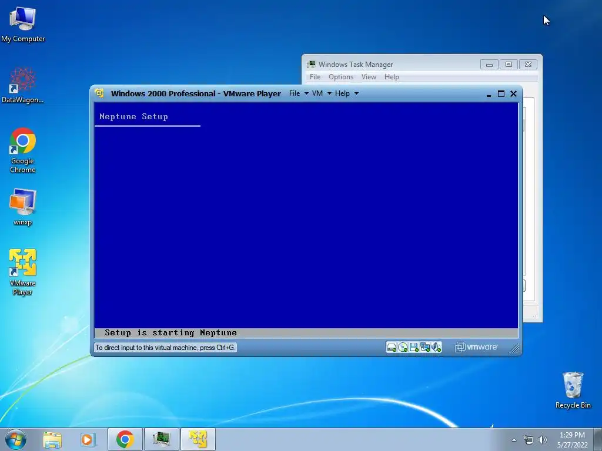The width and height of the screenshot is (602, 451).
Task: Click the 'To direct input' hint in status bar
Action: point(165,348)
